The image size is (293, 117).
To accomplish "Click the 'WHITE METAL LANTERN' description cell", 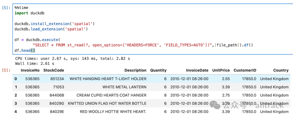I will [124, 87].
